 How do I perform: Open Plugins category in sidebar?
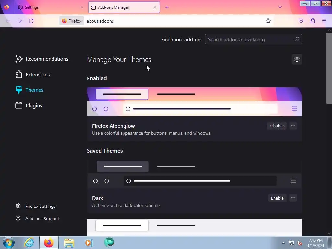point(29,105)
